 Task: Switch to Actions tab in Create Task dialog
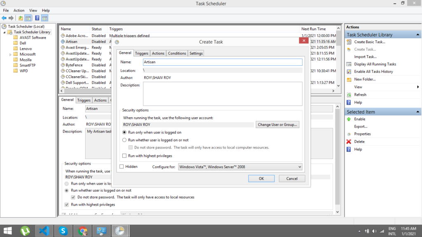[158, 53]
